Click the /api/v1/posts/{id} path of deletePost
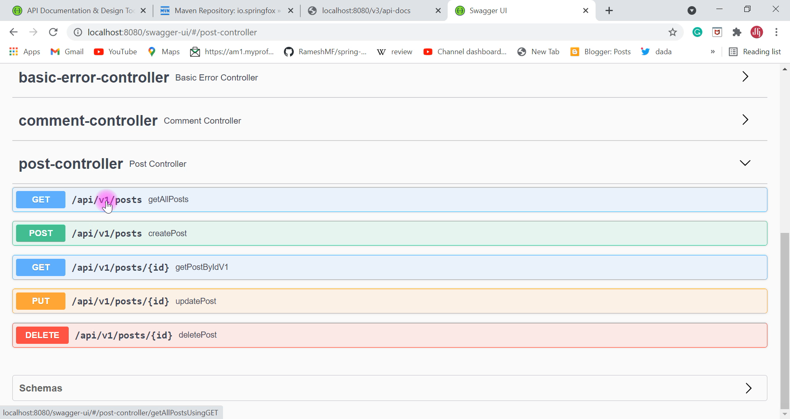The width and height of the screenshot is (790, 419). (124, 335)
